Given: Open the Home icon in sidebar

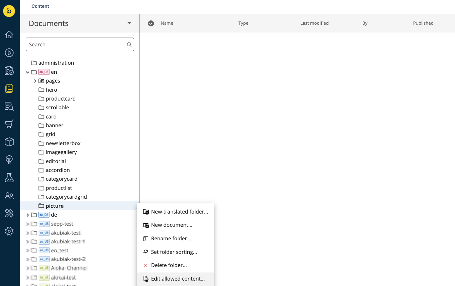Looking at the screenshot, I should pos(9,35).
